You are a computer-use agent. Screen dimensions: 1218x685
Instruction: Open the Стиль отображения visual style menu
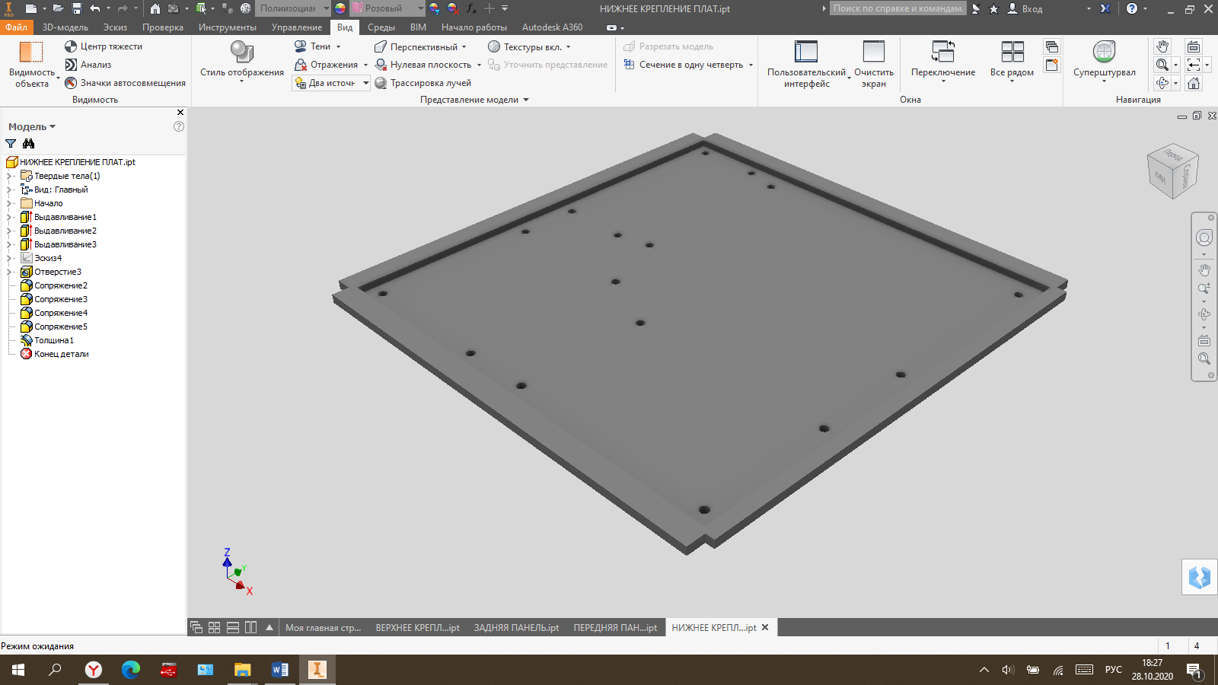[242, 61]
